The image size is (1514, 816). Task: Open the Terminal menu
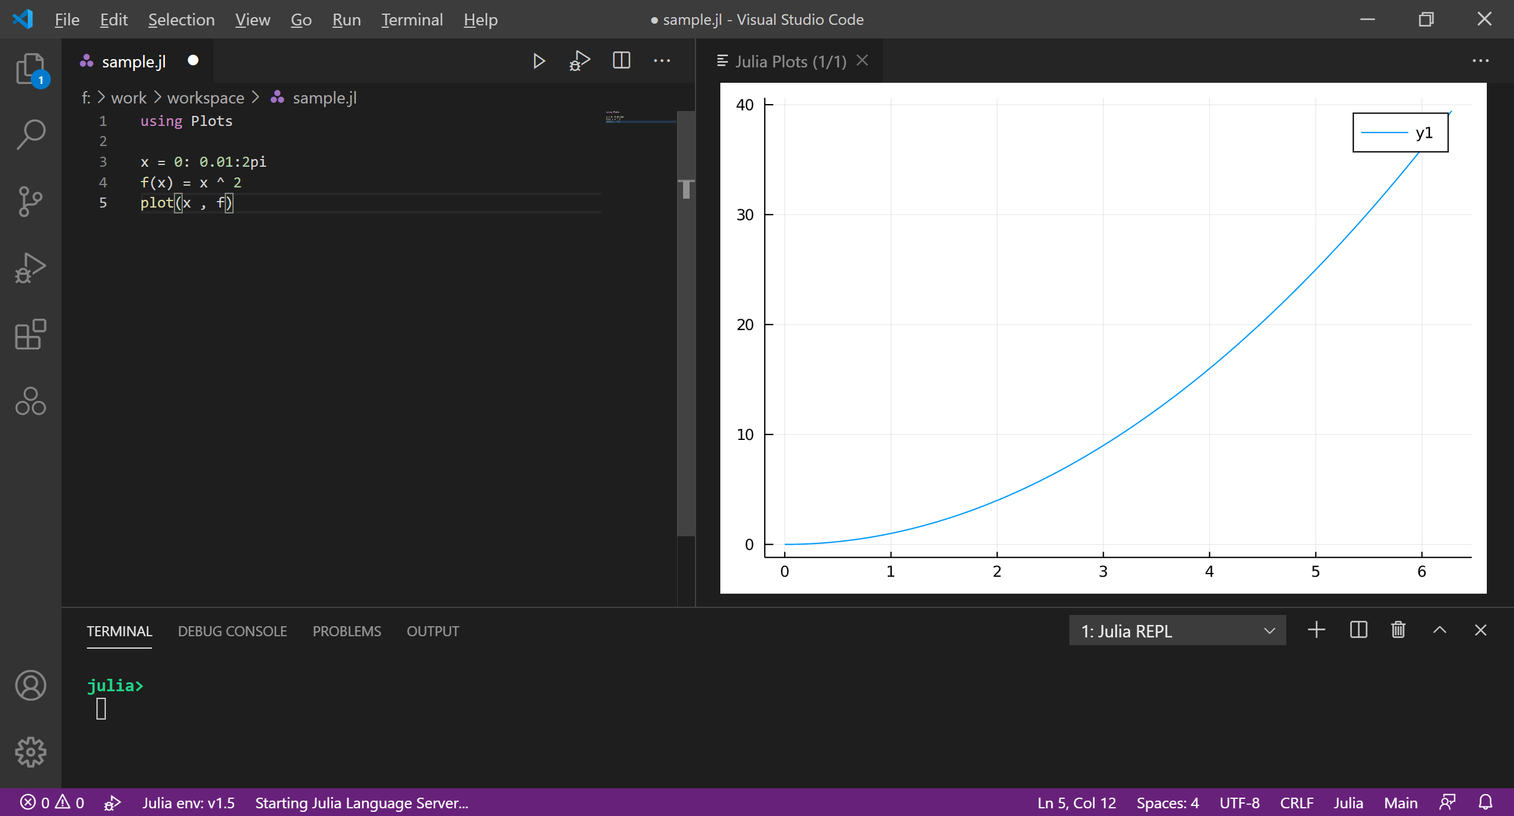(x=412, y=20)
